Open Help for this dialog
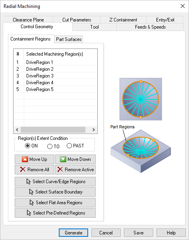The width and height of the screenshot is (189, 240). tap(171, 233)
